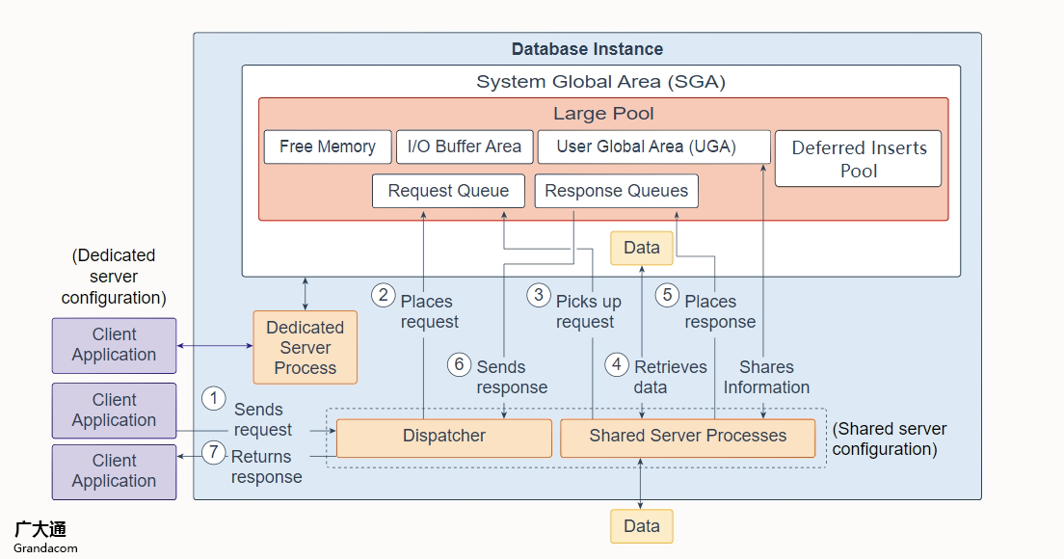The height and width of the screenshot is (559, 1064).
Task: Select the Dispatcher box
Action: click(444, 437)
